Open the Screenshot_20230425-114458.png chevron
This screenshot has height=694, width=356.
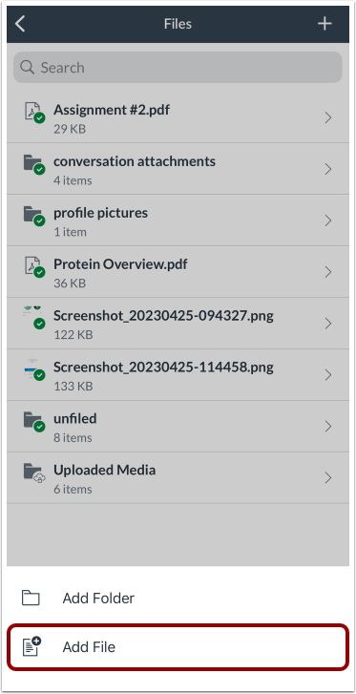pyautogui.click(x=328, y=375)
